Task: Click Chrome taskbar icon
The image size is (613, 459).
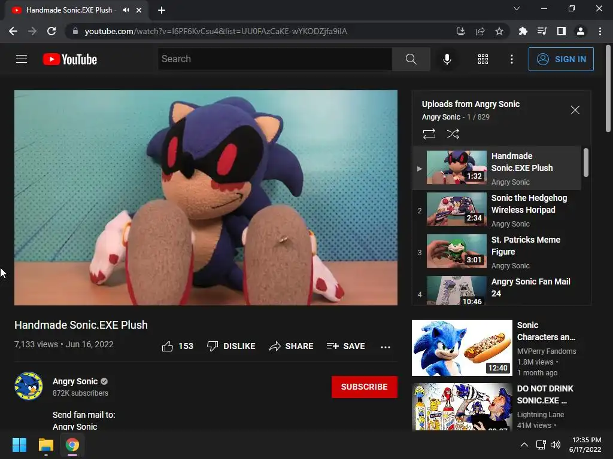Action: click(x=72, y=445)
